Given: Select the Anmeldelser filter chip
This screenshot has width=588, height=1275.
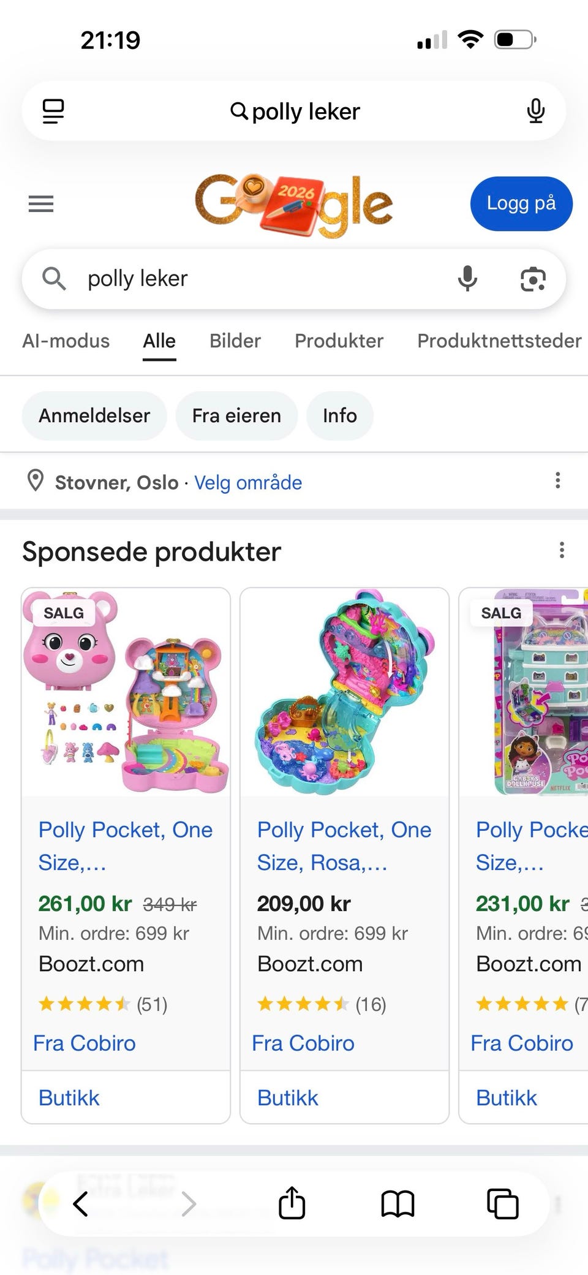Looking at the screenshot, I should click(94, 415).
